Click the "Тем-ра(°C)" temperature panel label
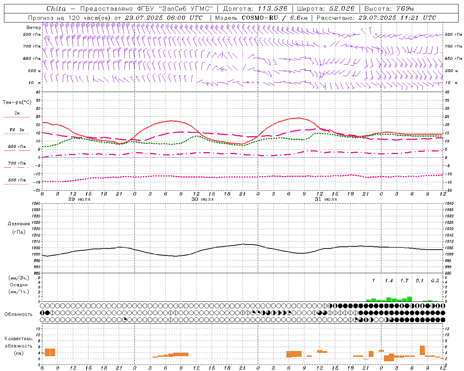 (x=17, y=103)
